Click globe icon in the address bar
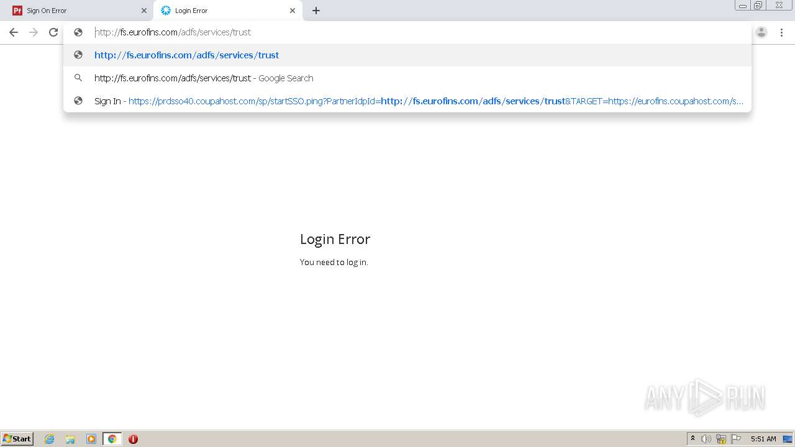 78,32
